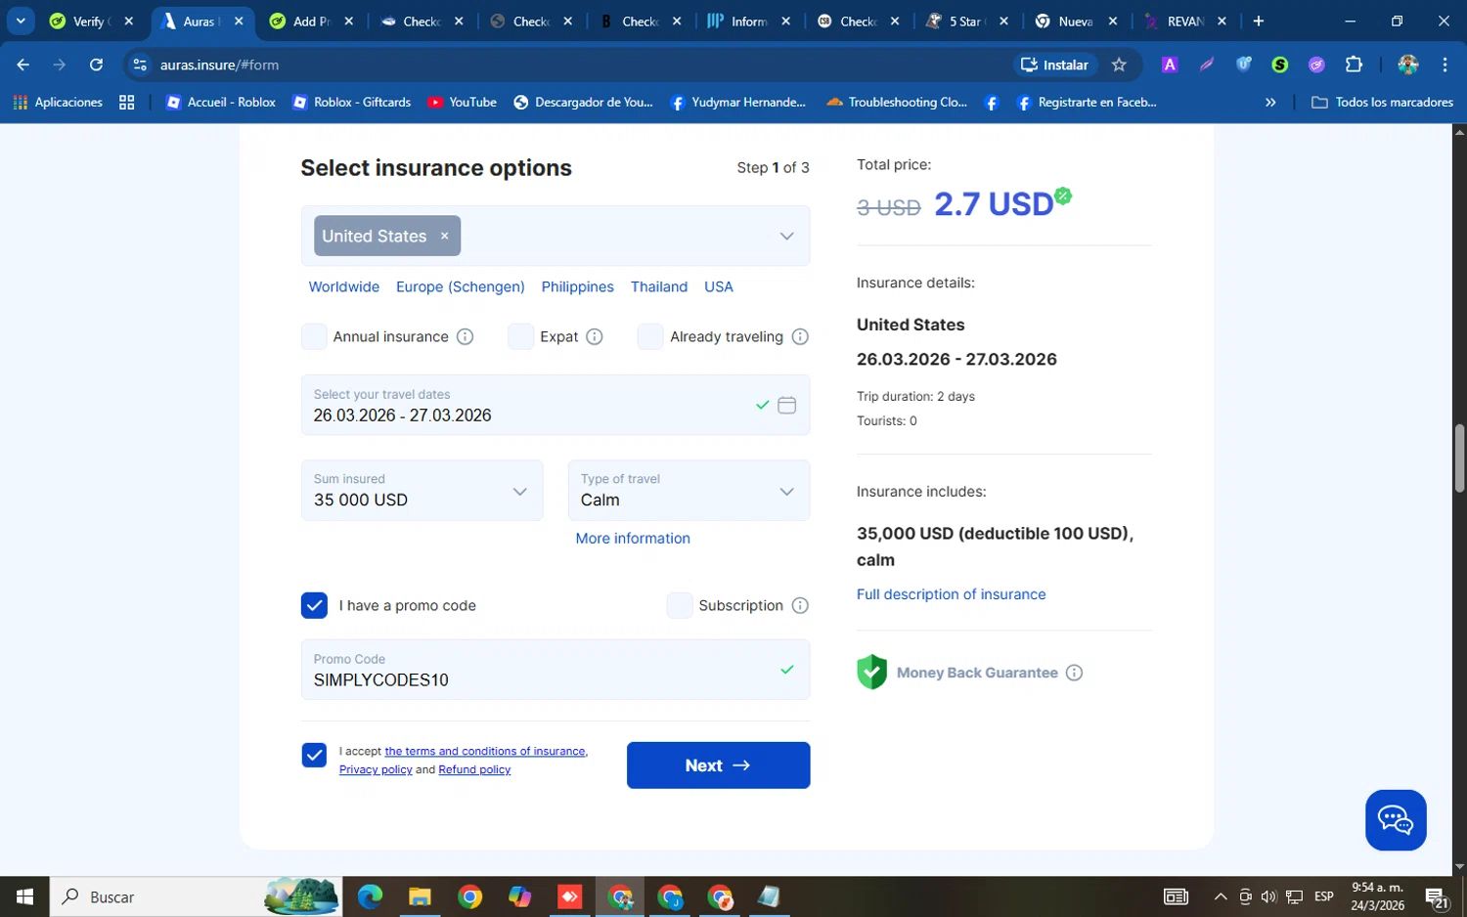Open the tab search dropdown arrow

[x=21, y=22]
